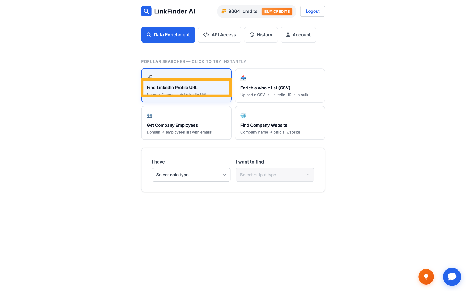The width and height of the screenshot is (466, 291).
Task: Click the Upload a CSV subtitle text
Action: 274,95
